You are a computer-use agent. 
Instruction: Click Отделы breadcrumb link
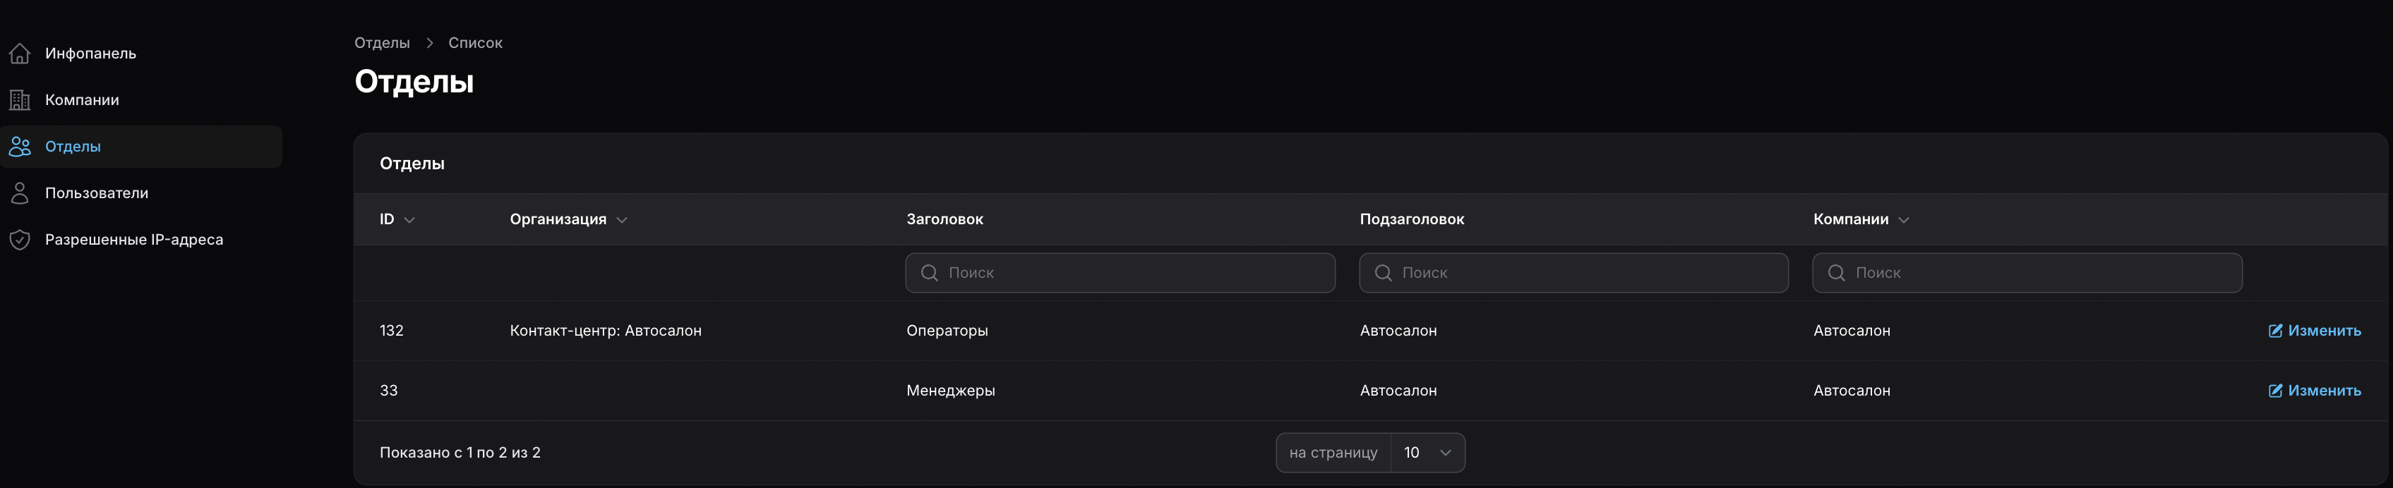coord(382,43)
